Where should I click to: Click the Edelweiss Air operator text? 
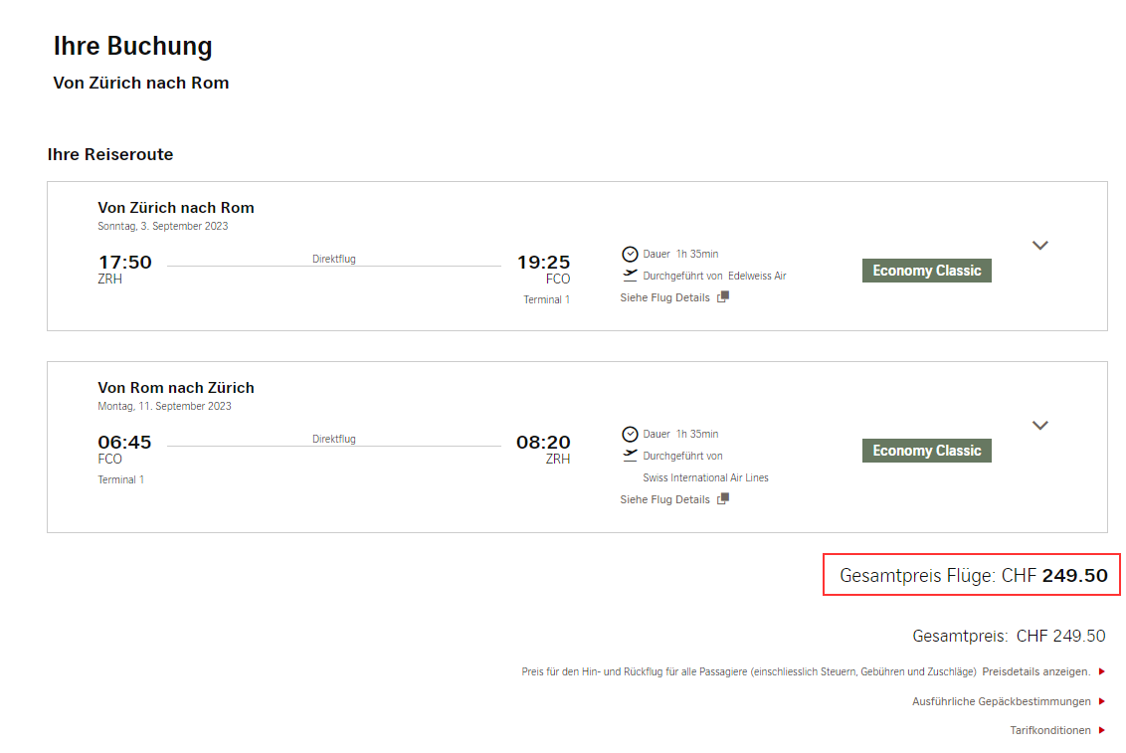(757, 276)
